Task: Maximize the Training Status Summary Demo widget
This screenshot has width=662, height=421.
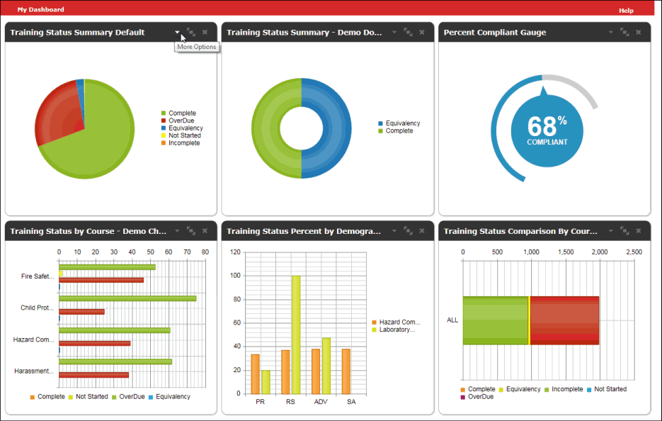Action: coord(408,33)
